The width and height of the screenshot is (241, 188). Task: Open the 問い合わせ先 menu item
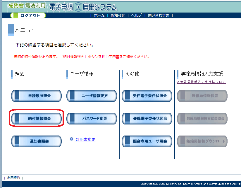[x=159, y=15]
